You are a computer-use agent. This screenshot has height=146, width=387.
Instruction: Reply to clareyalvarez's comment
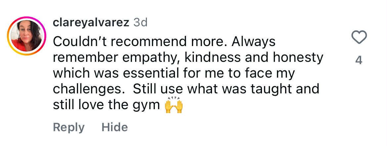[69, 127]
